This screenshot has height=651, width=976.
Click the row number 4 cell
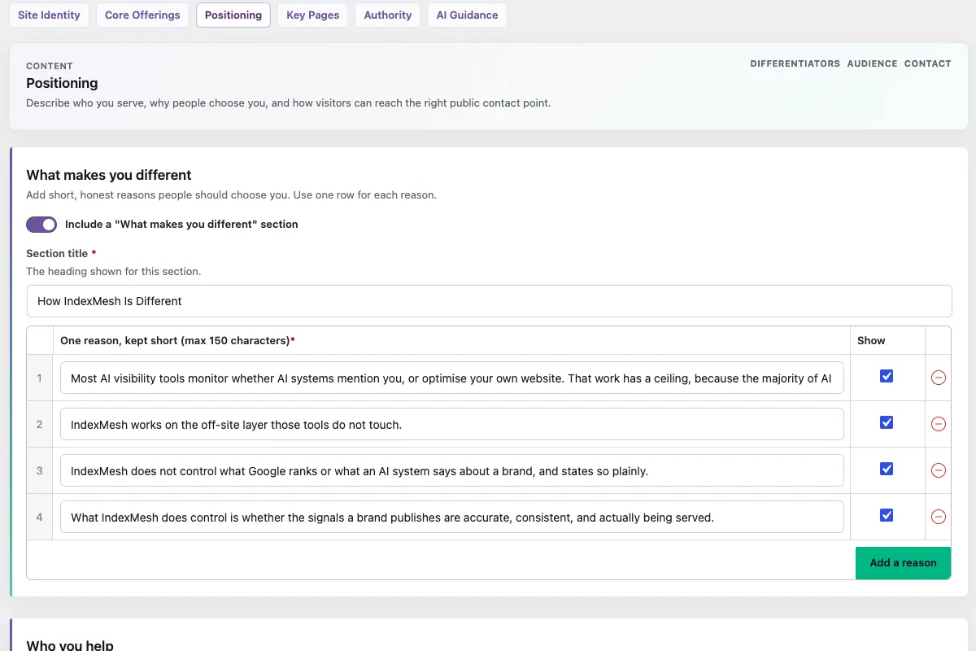pos(39,517)
